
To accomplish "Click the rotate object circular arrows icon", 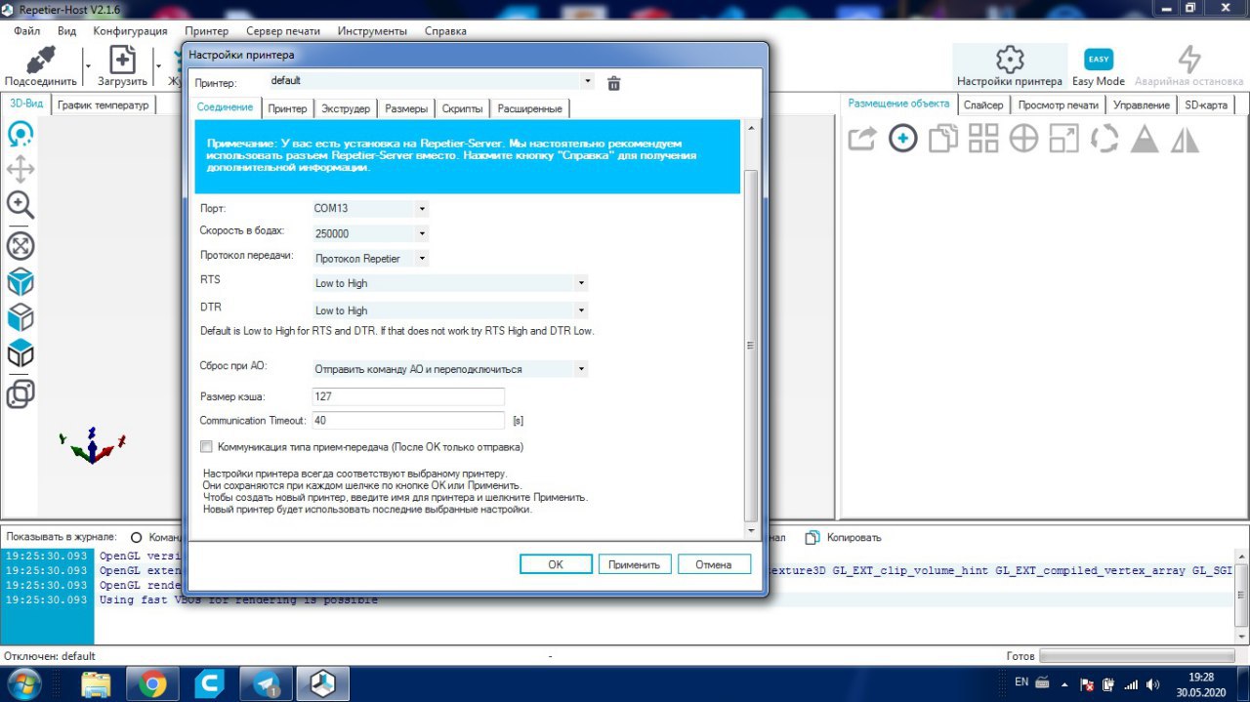I will 1104,139.
